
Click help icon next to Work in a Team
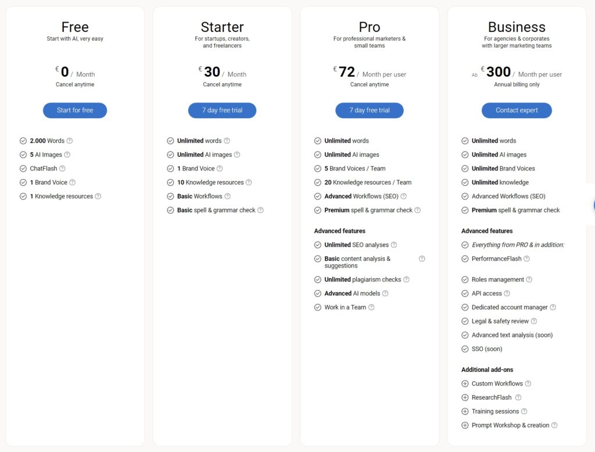tap(371, 307)
